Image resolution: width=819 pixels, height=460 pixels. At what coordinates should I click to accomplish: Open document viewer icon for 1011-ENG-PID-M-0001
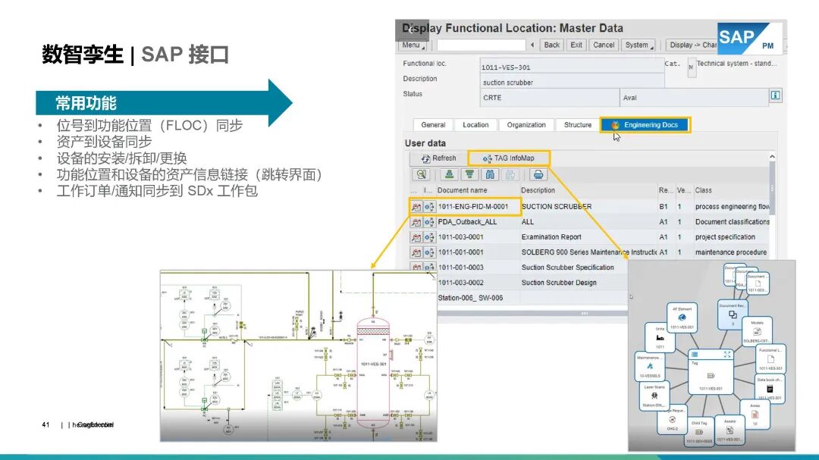coord(416,207)
